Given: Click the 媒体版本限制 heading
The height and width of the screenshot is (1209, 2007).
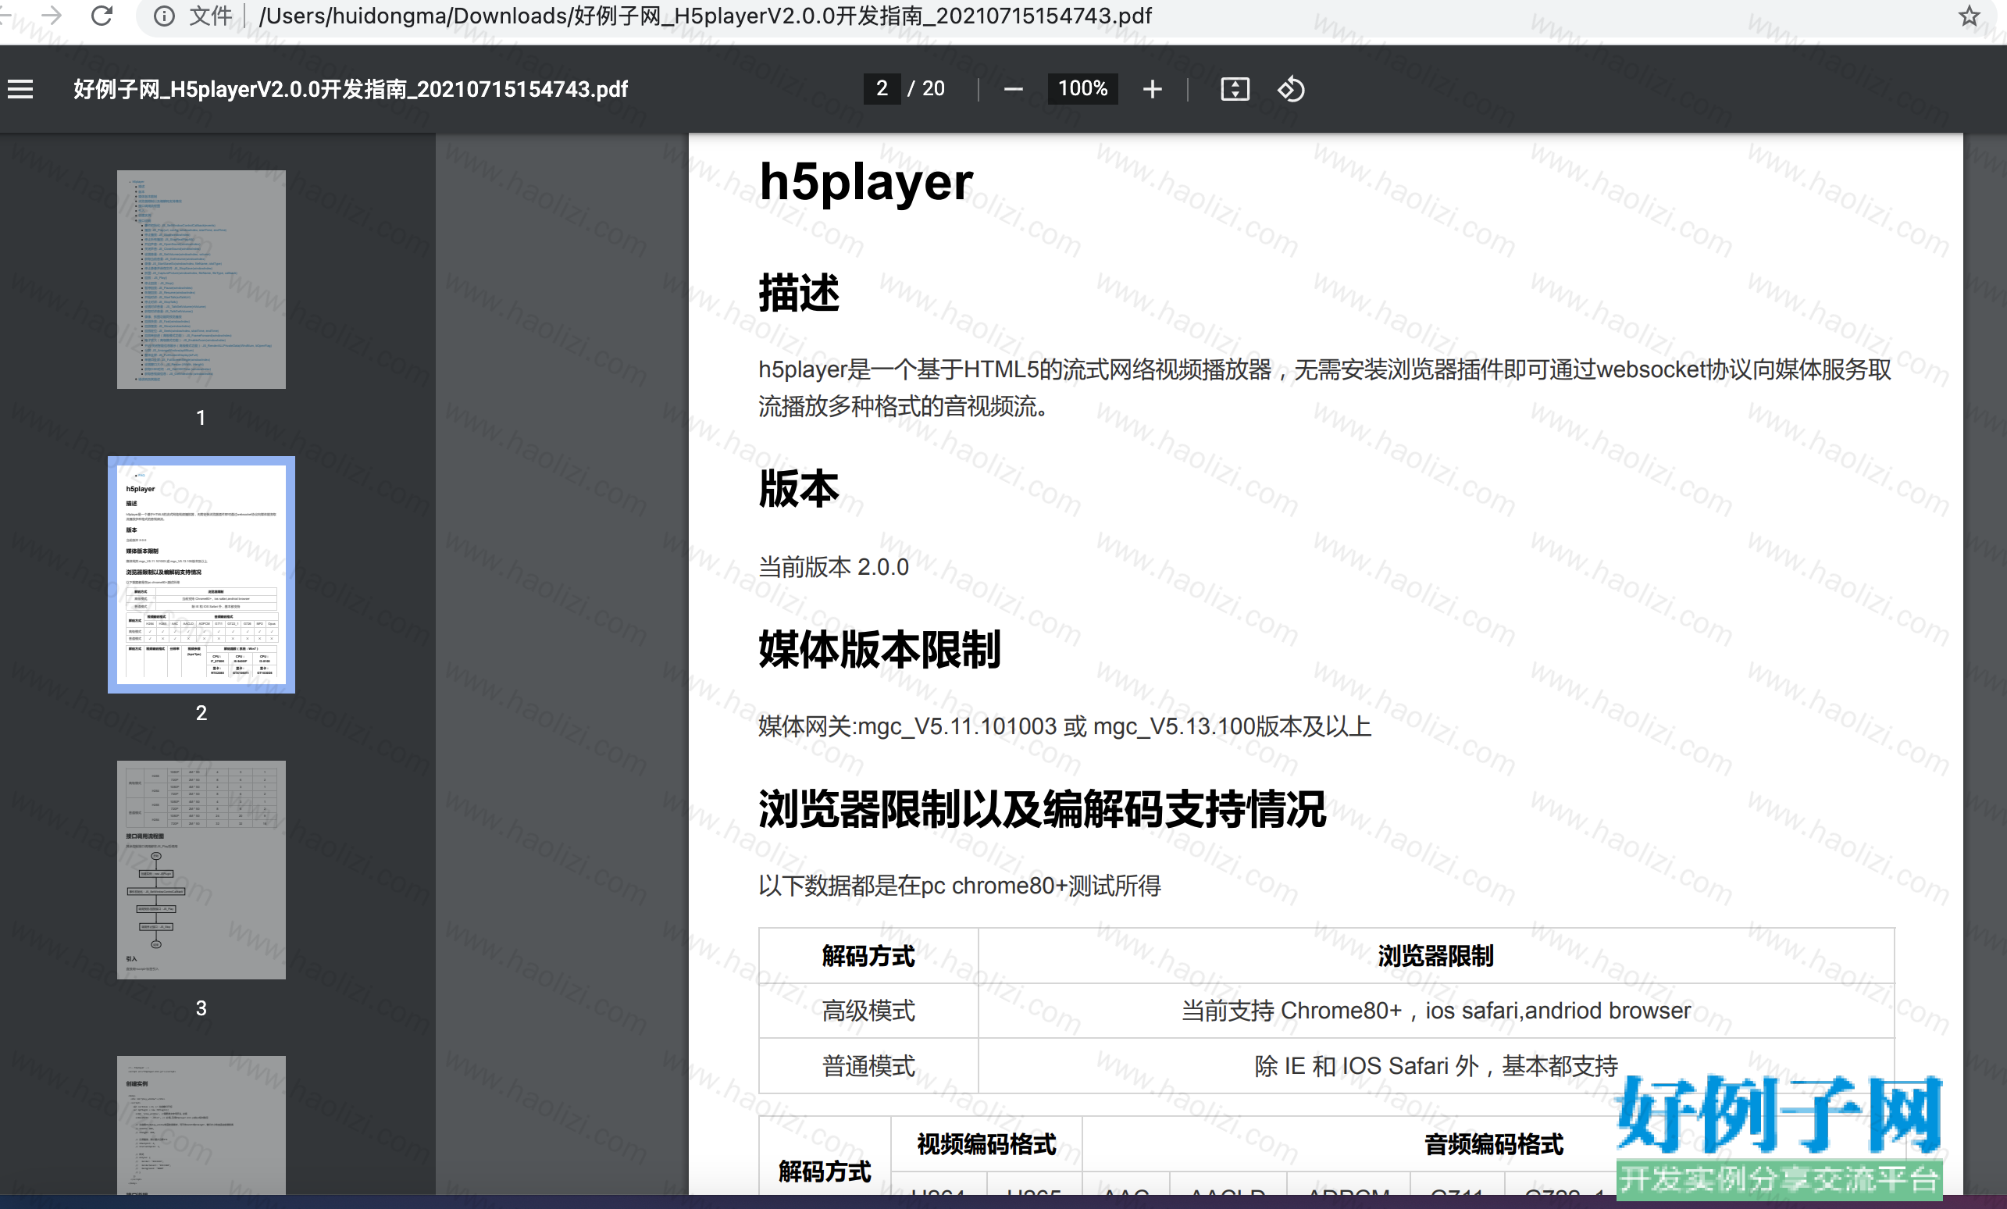Looking at the screenshot, I should pos(879,648).
